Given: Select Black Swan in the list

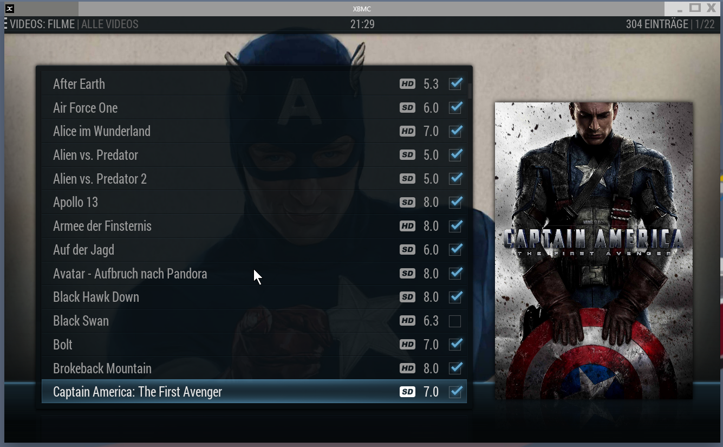Looking at the screenshot, I should click(x=254, y=321).
